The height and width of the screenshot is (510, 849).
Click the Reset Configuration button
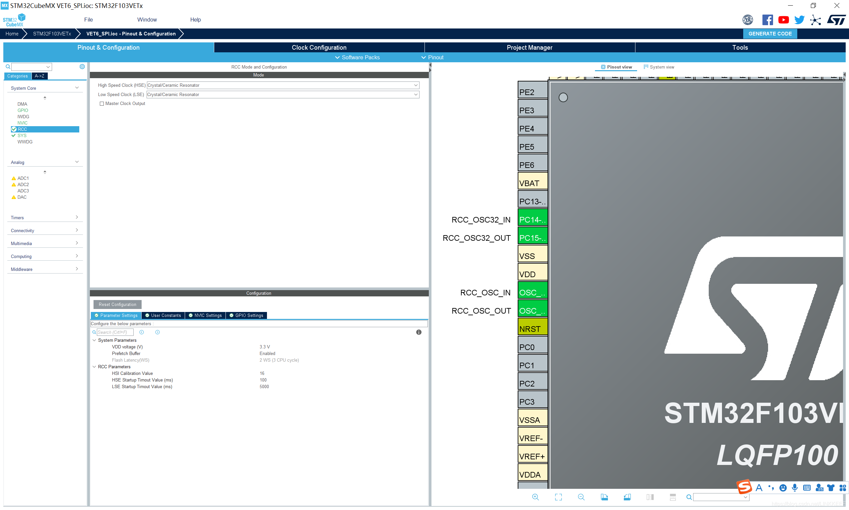point(117,304)
